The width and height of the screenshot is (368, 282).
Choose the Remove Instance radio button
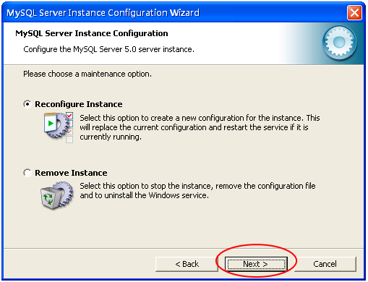point(27,173)
